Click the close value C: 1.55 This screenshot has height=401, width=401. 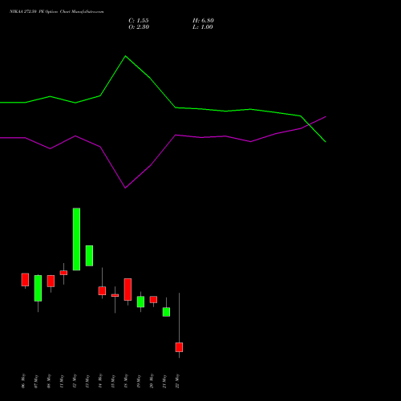coord(139,21)
